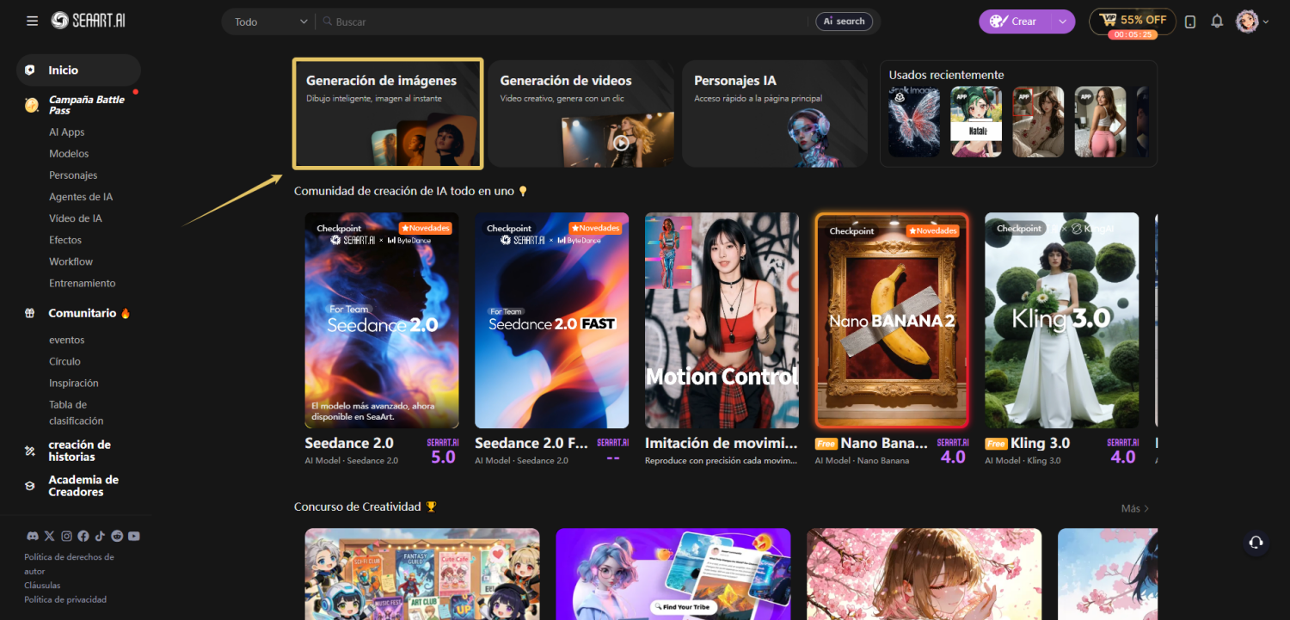Open the Reddit social icon
Image resolution: width=1290 pixels, height=620 pixels.
coord(117,536)
